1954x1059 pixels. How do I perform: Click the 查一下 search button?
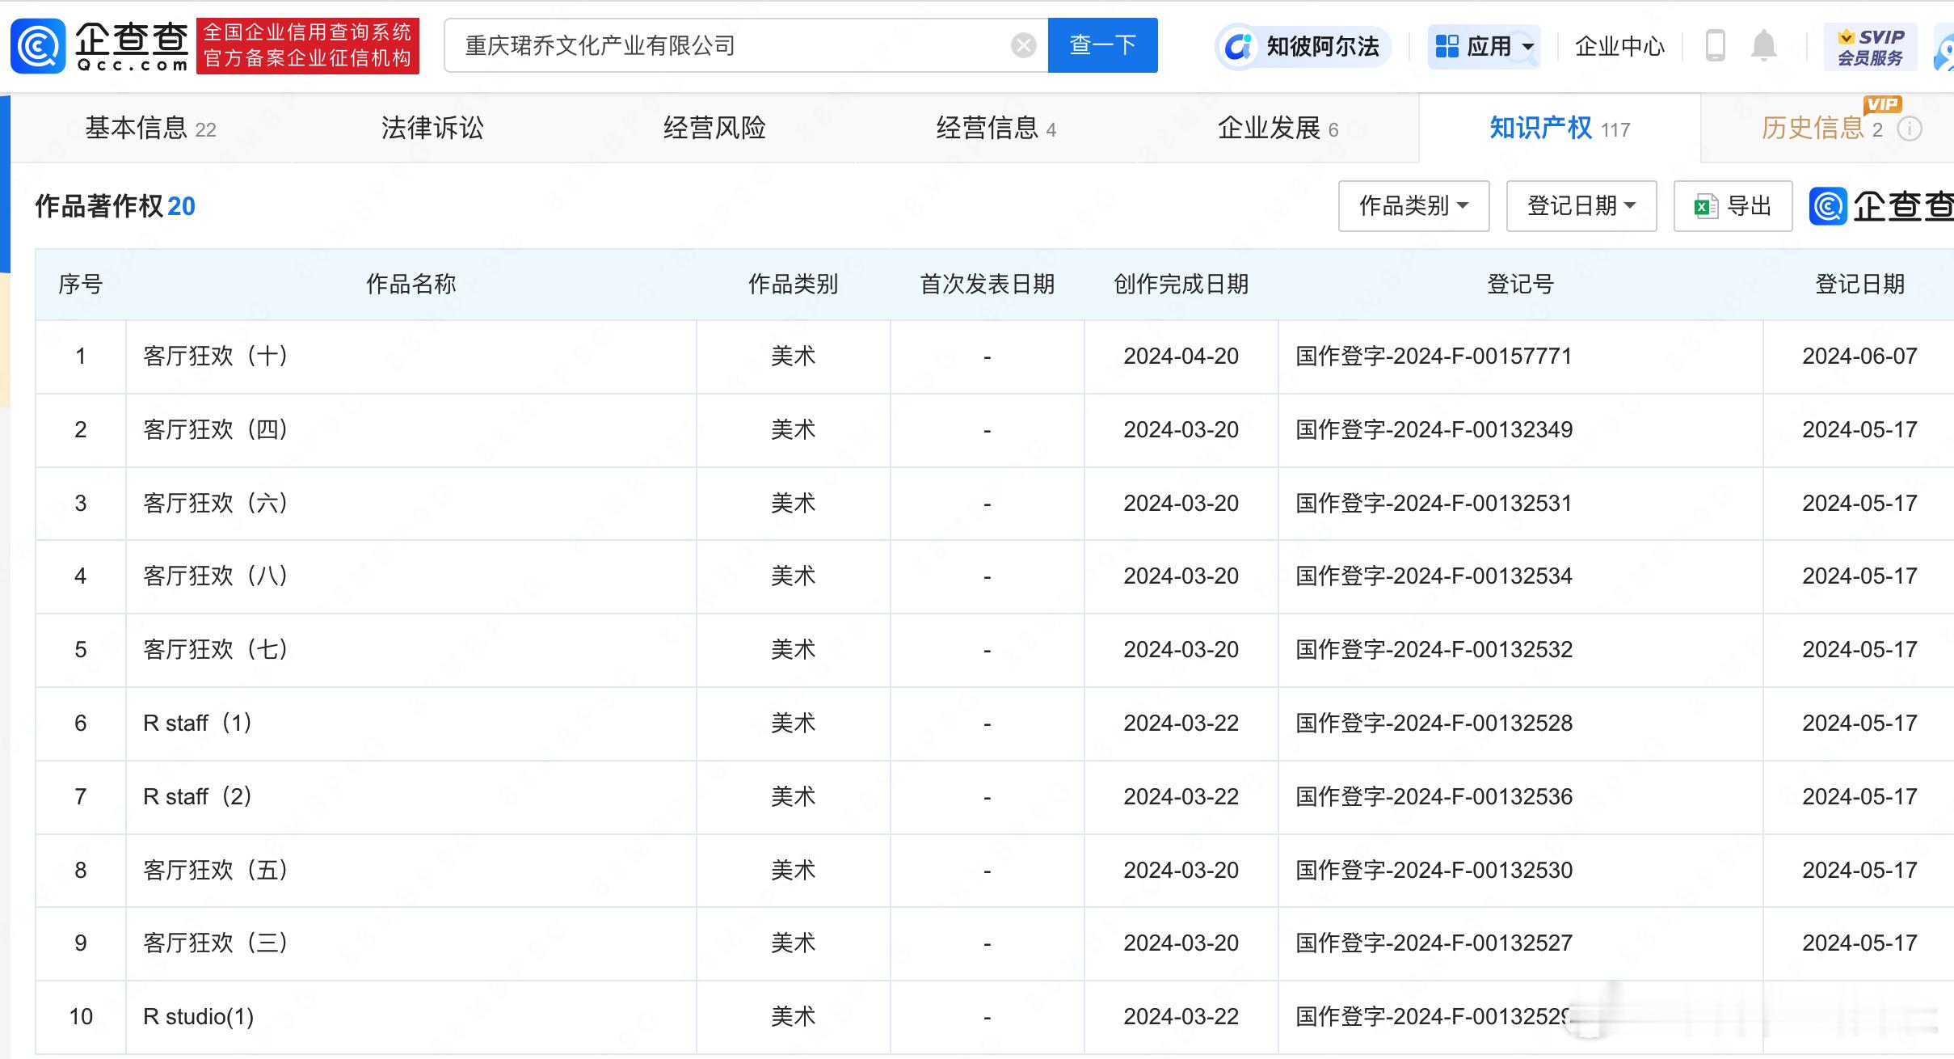point(1102,45)
